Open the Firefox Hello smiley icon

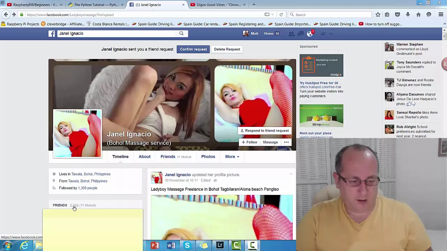click(429, 15)
